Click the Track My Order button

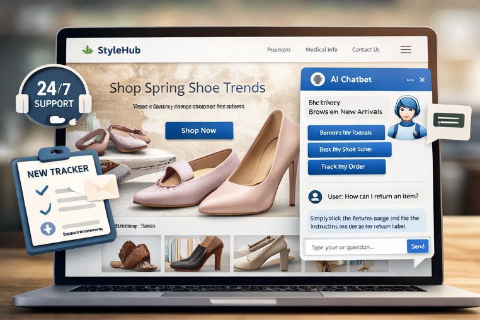[x=346, y=167]
